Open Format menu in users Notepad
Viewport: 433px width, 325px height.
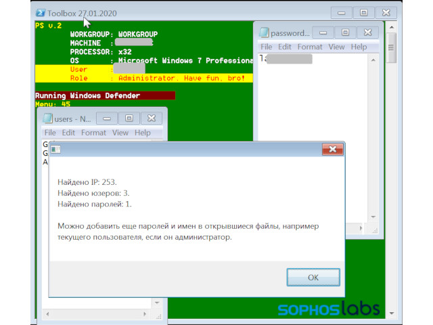pyautogui.click(x=94, y=133)
